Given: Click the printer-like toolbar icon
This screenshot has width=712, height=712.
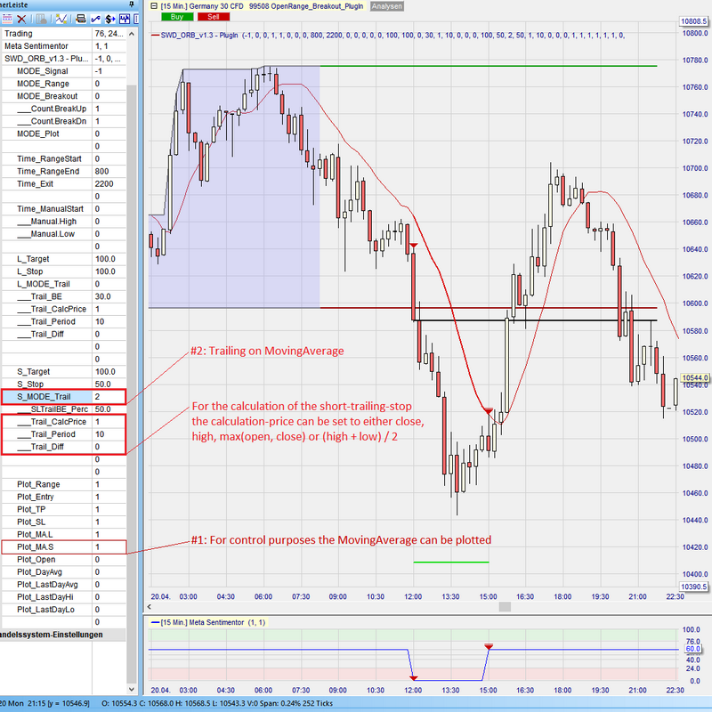Looking at the screenshot, I should coord(81,19).
